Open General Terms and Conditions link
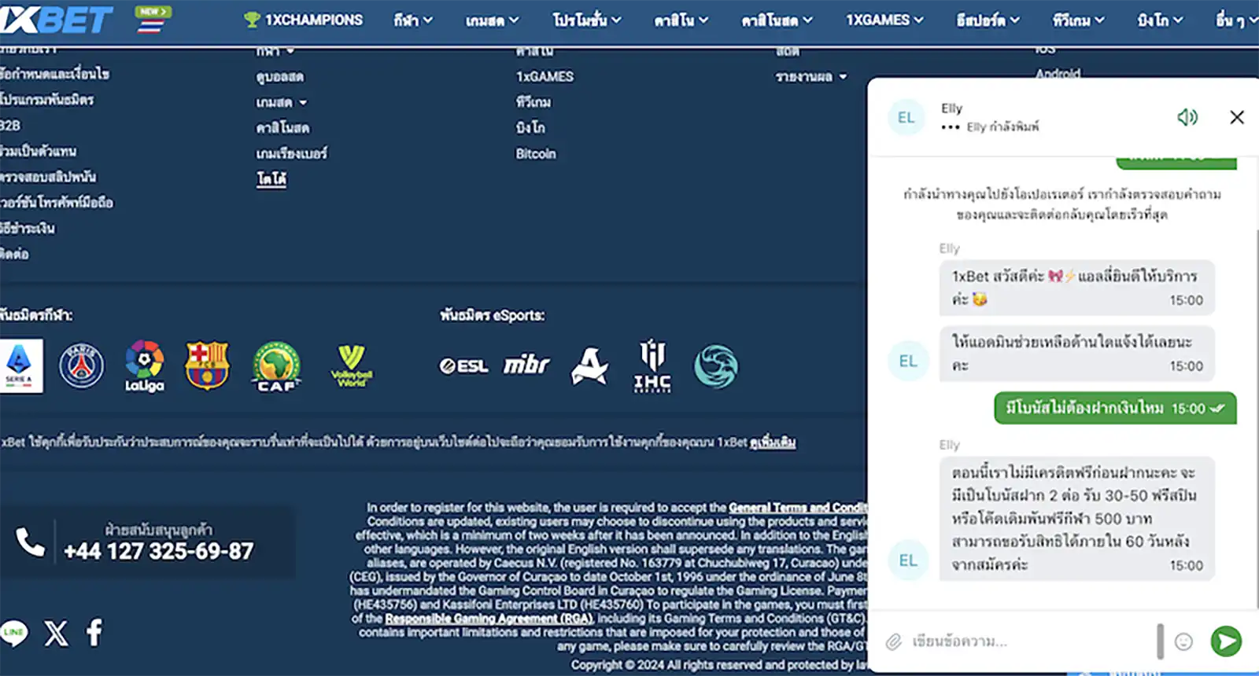Image resolution: width=1259 pixels, height=676 pixels. [797, 507]
